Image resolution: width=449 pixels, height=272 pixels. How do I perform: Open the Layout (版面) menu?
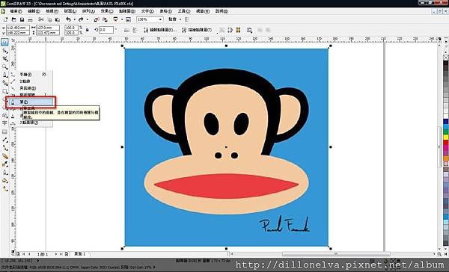(70, 11)
